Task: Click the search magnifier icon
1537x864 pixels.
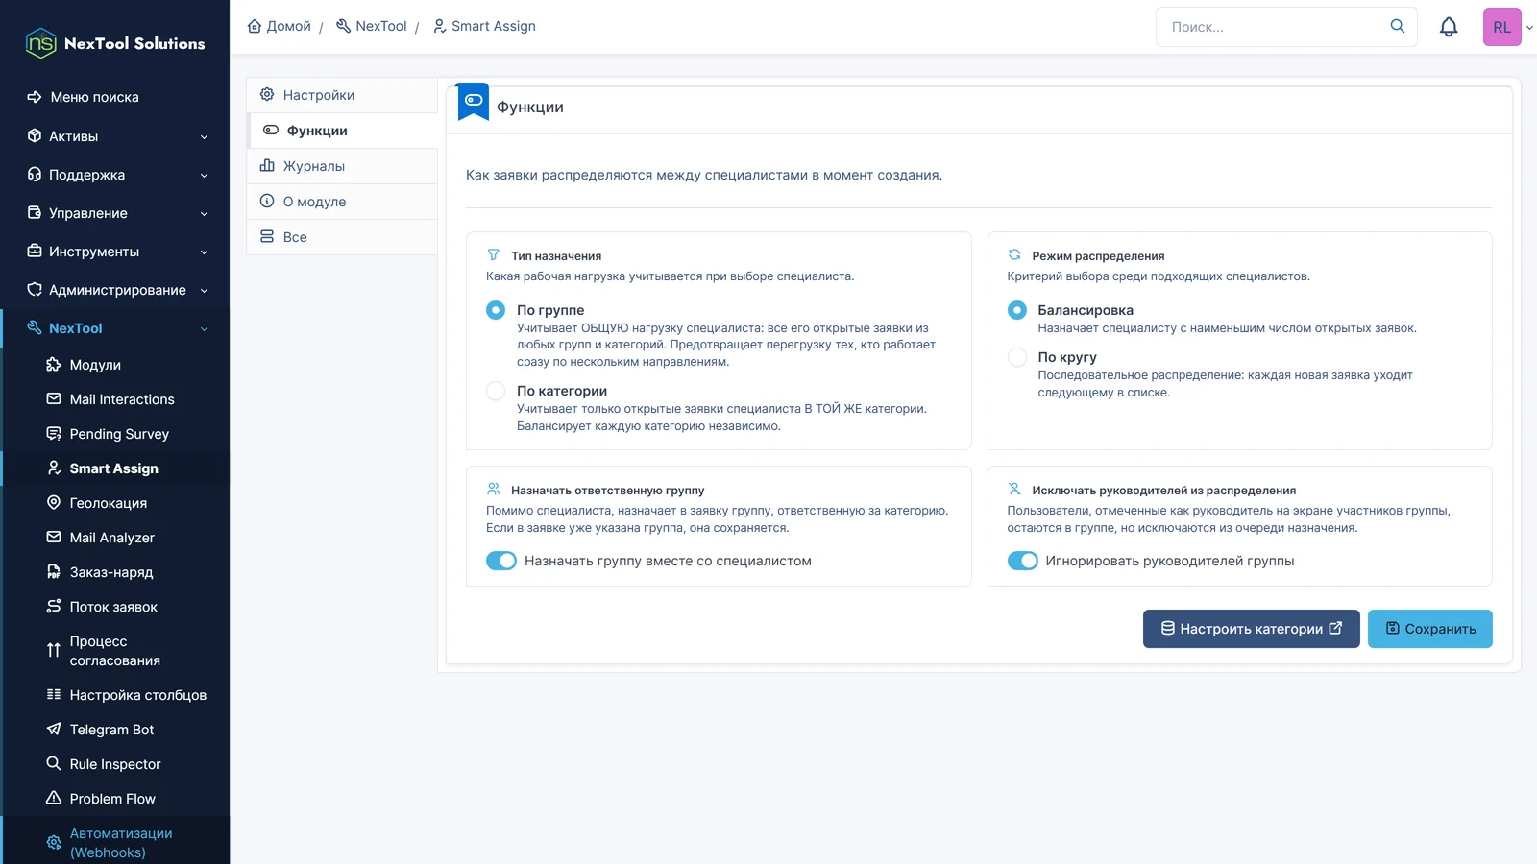Action: [1398, 26]
